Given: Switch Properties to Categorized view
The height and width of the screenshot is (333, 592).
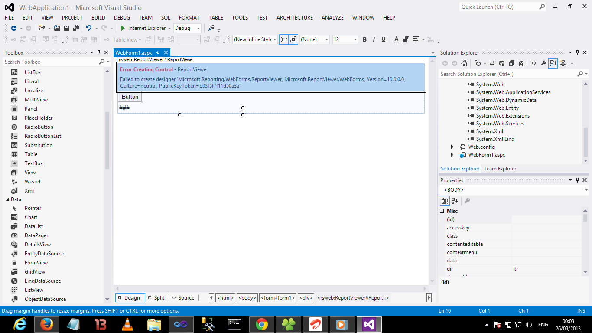Looking at the screenshot, I should [445, 201].
